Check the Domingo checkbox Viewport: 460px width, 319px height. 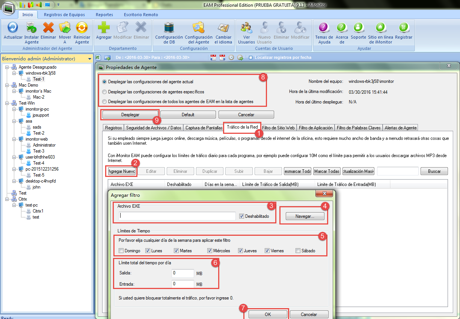(121, 251)
